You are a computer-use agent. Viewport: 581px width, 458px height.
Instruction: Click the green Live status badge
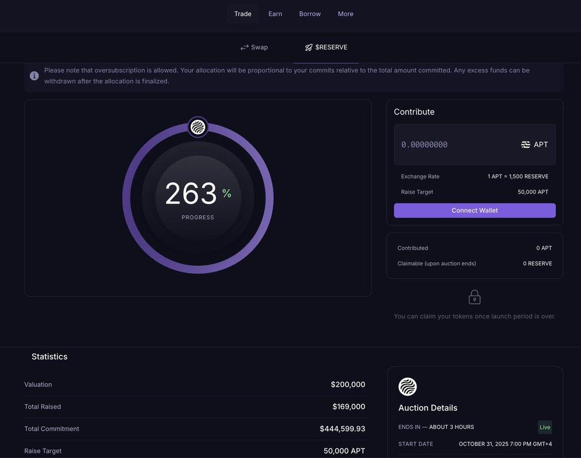point(544,427)
